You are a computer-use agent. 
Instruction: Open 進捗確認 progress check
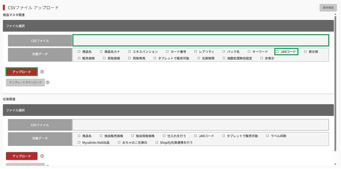tap(328, 8)
